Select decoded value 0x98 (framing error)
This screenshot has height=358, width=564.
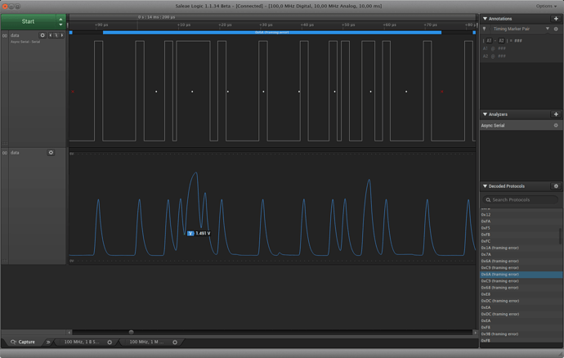(499, 334)
